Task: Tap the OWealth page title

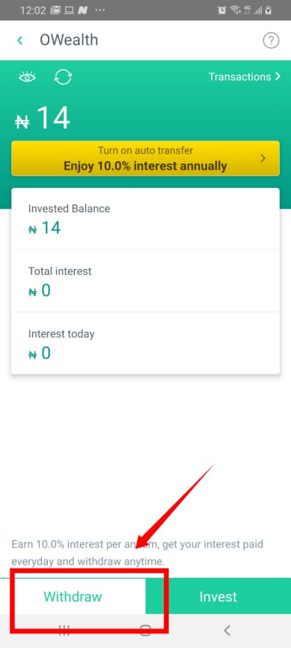Action: point(68,41)
